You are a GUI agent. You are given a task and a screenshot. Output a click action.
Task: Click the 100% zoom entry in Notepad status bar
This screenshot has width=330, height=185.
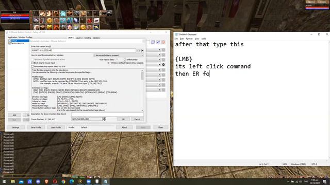tap(285, 164)
